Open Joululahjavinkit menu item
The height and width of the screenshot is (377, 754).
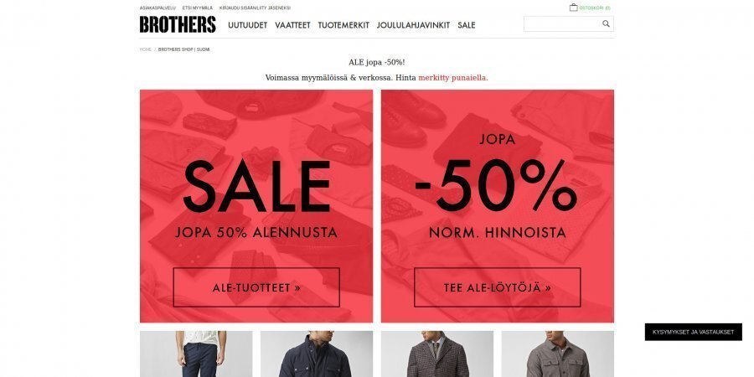pyautogui.click(x=413, y=25)
